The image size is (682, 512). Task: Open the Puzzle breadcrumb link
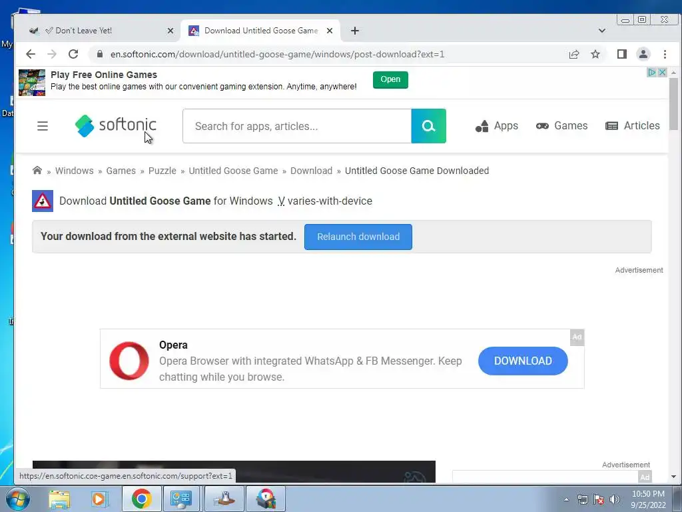163,171
